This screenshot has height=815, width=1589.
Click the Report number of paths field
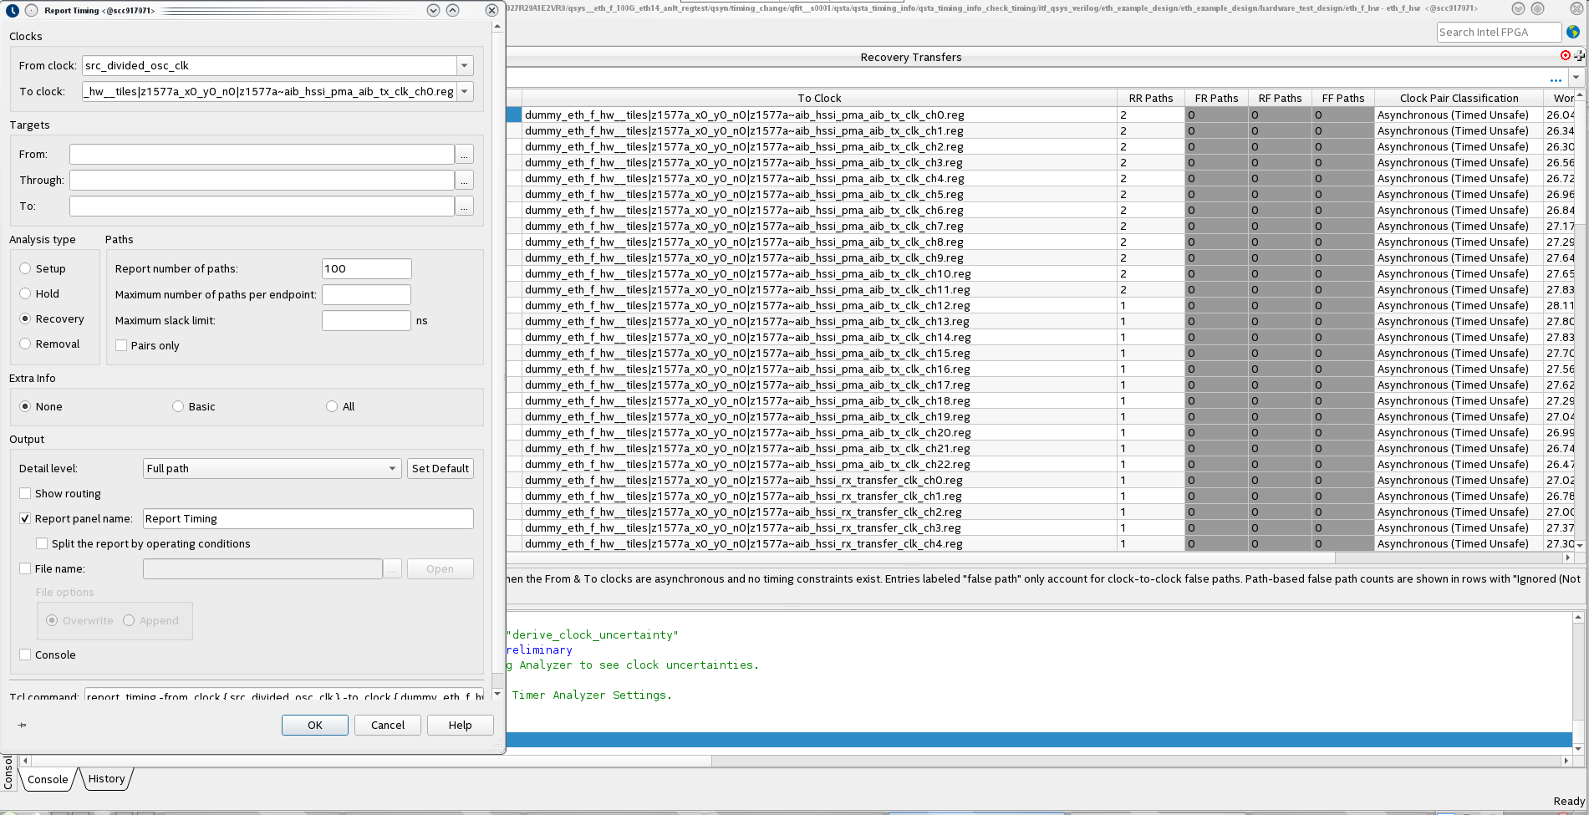point(366,269)
